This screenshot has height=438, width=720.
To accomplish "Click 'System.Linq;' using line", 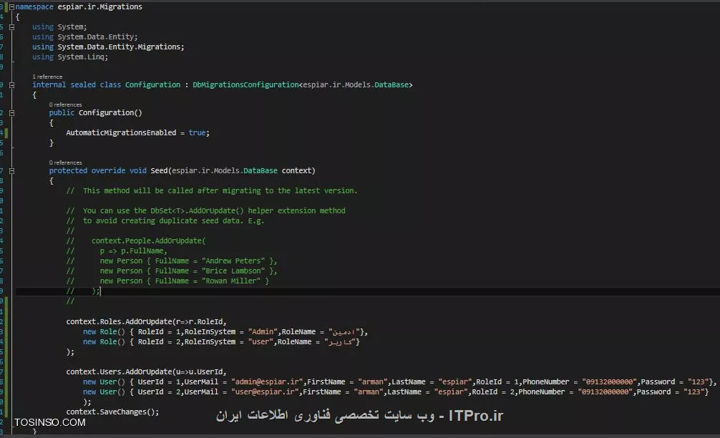I will (82, 57).
